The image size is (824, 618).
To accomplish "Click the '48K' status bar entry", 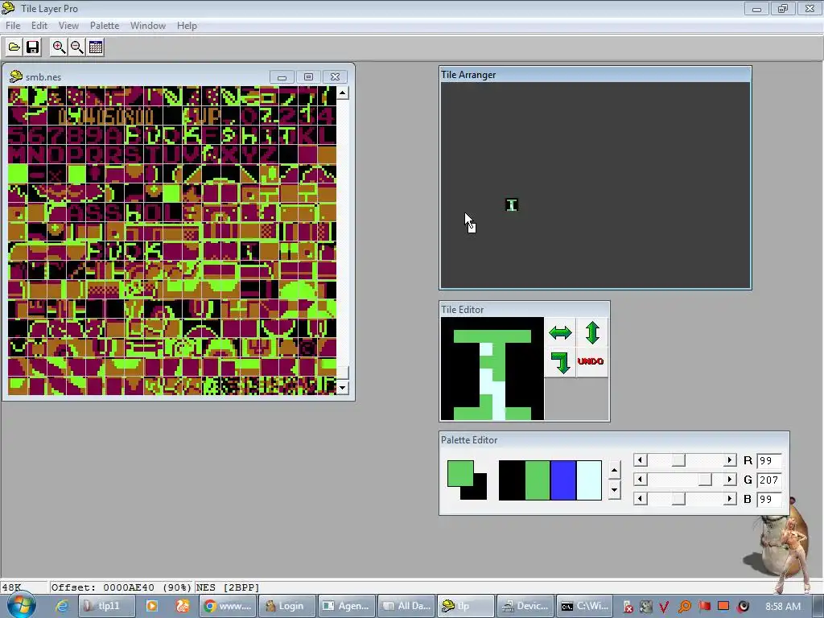I will (11, 587).
